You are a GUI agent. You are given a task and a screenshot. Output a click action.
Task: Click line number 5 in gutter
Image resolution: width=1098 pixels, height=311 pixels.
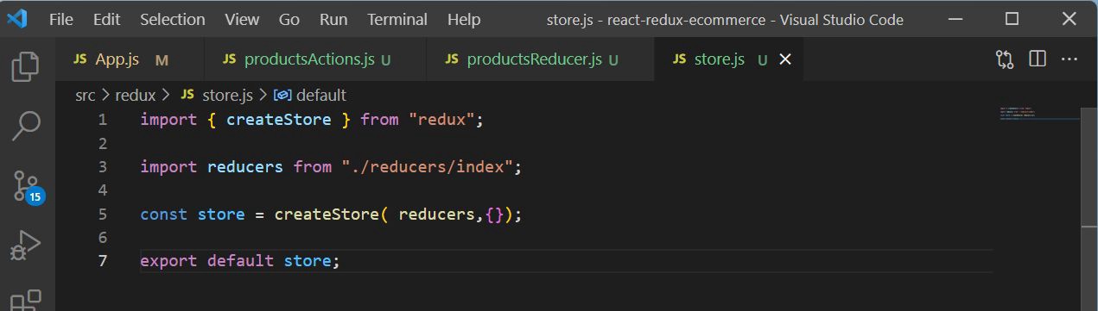103,214
